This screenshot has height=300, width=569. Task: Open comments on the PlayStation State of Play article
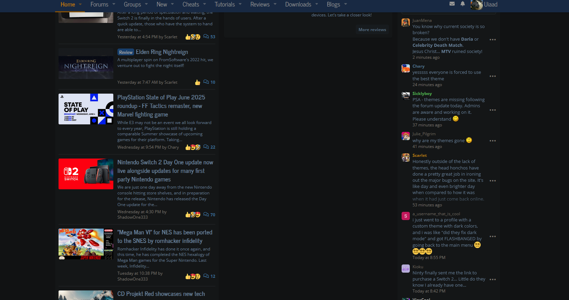(x=209, y=147)
